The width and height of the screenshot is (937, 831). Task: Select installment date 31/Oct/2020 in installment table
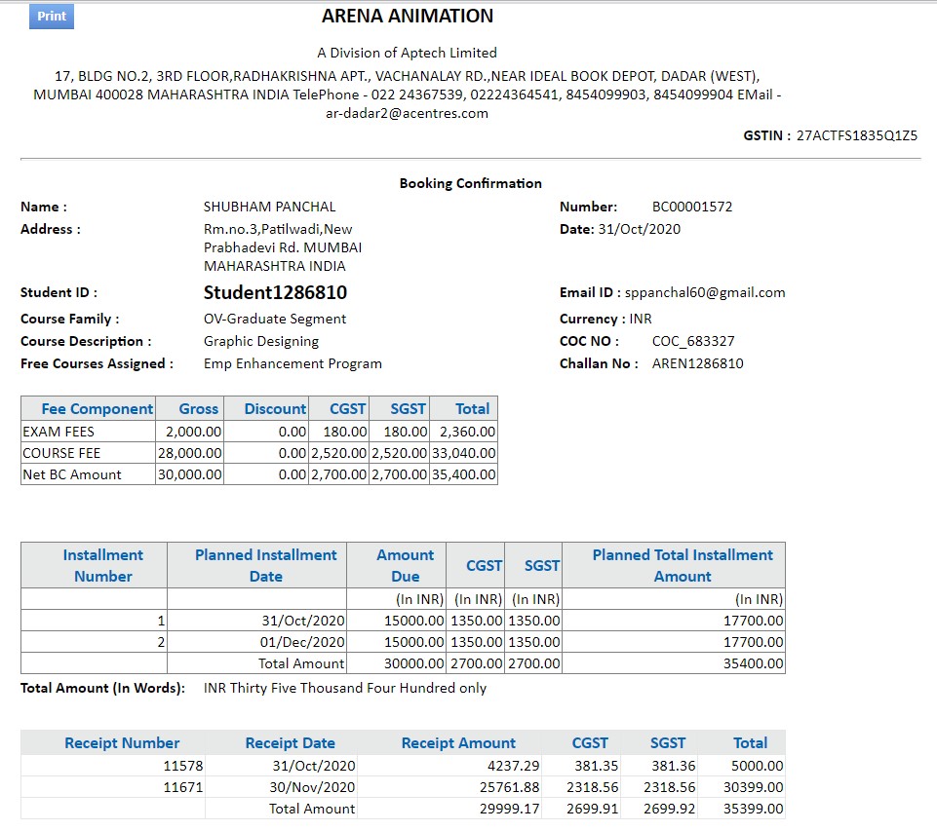303,621
